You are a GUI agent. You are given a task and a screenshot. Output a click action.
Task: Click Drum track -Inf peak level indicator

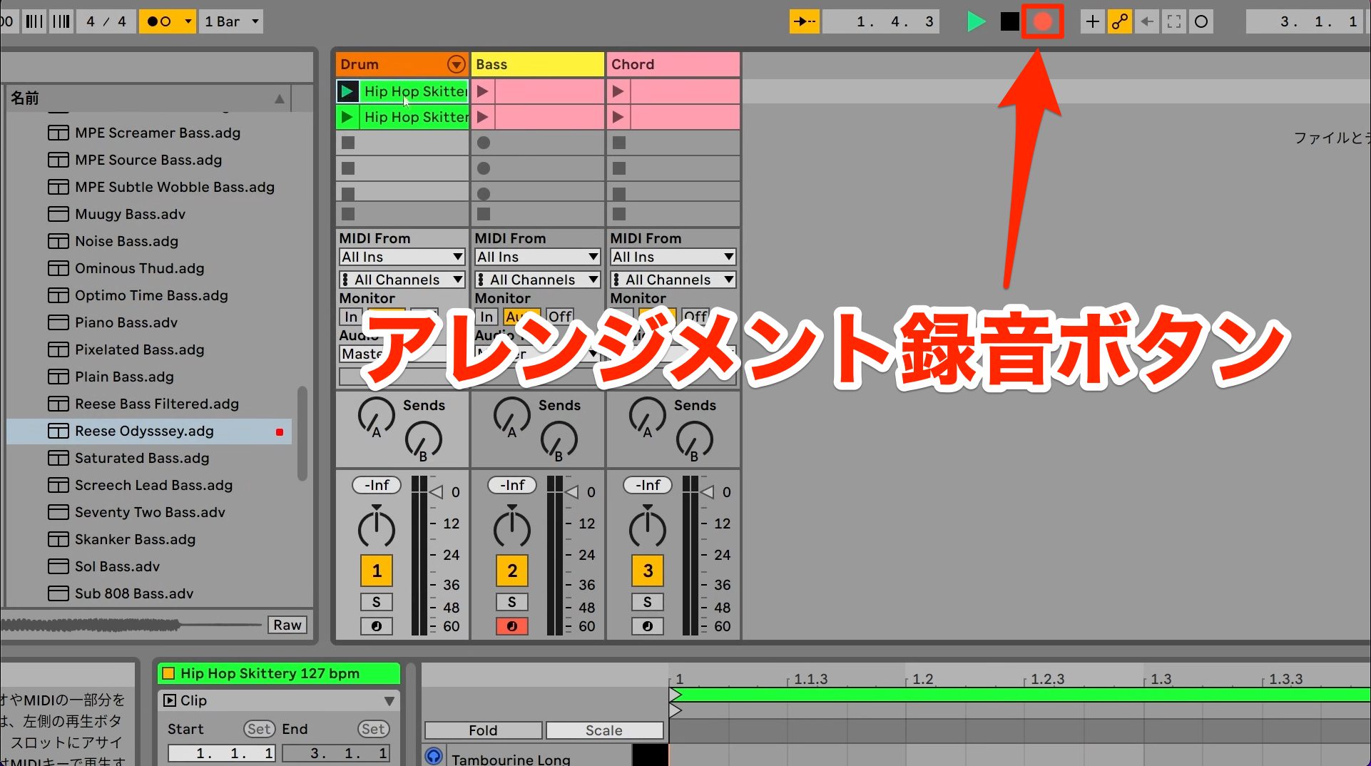click(377, 485)
